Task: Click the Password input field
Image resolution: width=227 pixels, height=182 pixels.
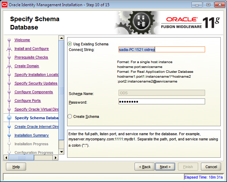Action: (x=162, y=102)
